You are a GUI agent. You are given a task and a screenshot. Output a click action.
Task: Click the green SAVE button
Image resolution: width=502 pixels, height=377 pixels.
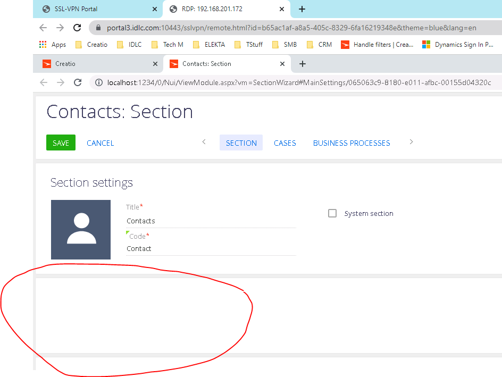point(61,143)
